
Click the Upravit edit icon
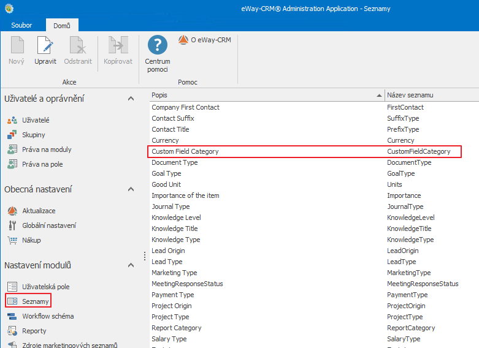click(45, 45)
